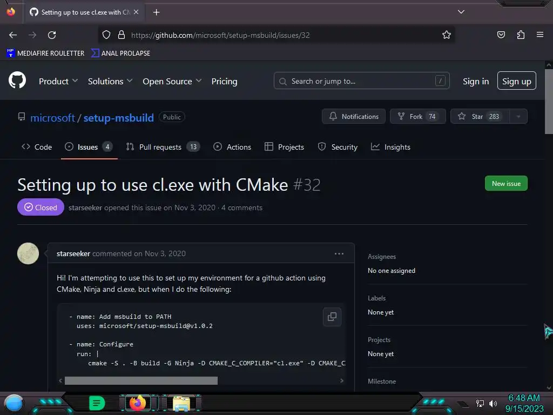Click code scrollbar left arrow
Viewport: 553px width, 415px height.
(60, 380)
